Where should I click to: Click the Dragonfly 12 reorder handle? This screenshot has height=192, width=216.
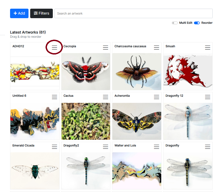(207, 97)
